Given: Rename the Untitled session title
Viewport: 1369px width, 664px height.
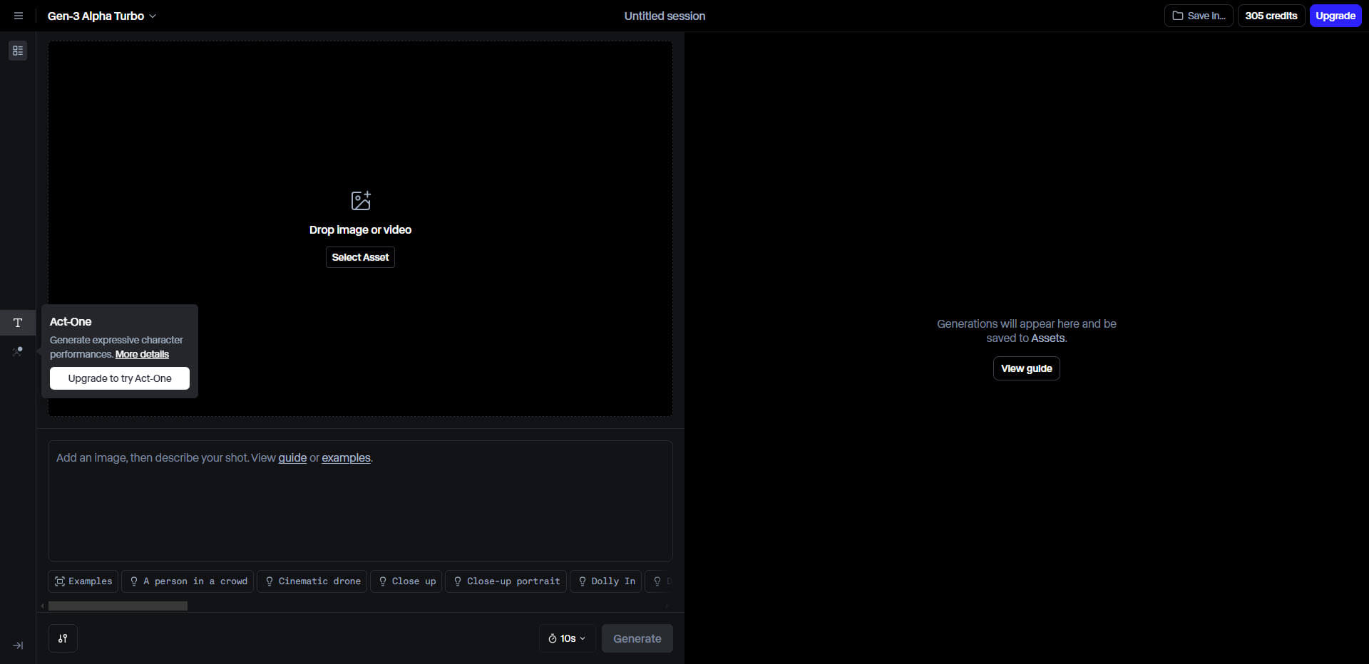Looking at the screenshot, I should (x=665, y=16).
